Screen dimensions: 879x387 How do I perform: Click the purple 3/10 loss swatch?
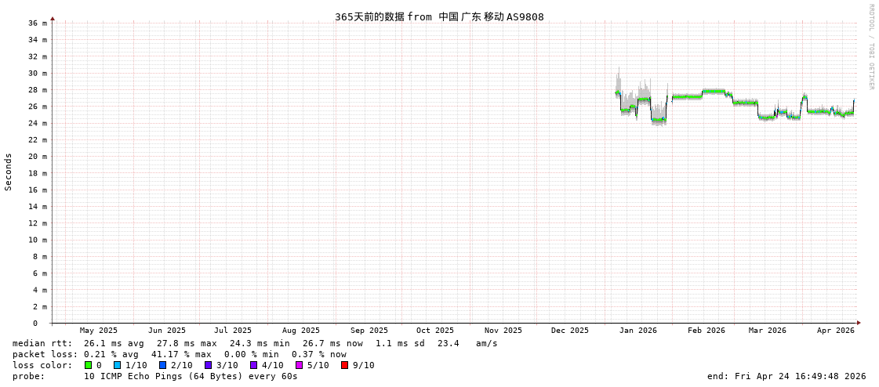pyautogui.click(x=208, y=365)
